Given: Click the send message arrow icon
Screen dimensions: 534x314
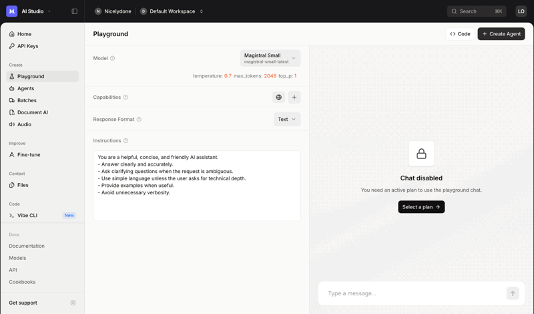Looking at the screenshot, I should point(513,293).
